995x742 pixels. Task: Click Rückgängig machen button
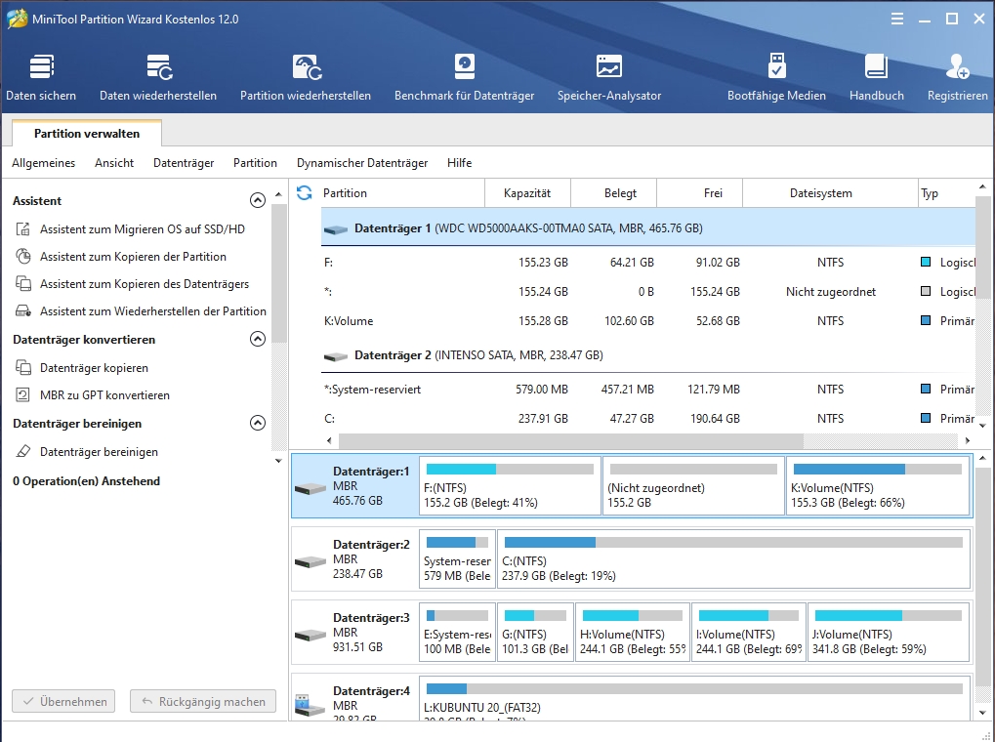[x=203, y=701]
